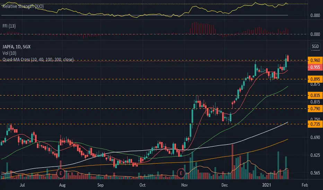The image size is (323, 190).
Task: Click the Aug label on time axis
Action: pyautogui.click(x=62, y=185)
